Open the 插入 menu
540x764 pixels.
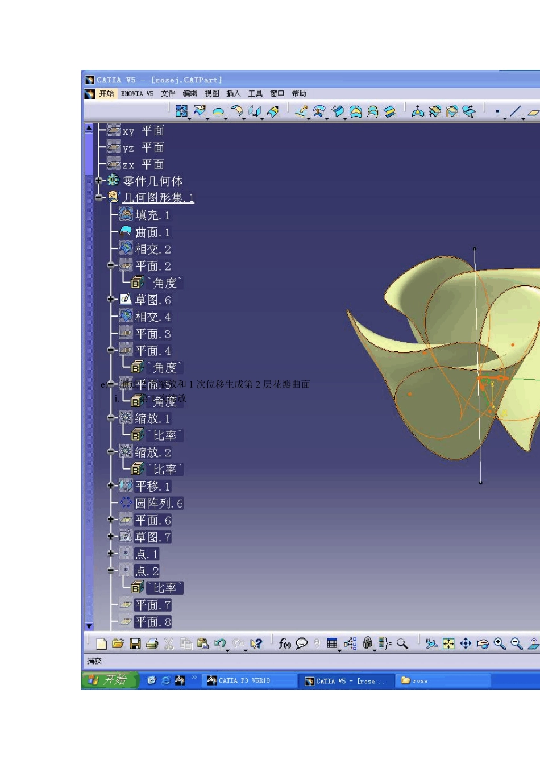(234, 94)
